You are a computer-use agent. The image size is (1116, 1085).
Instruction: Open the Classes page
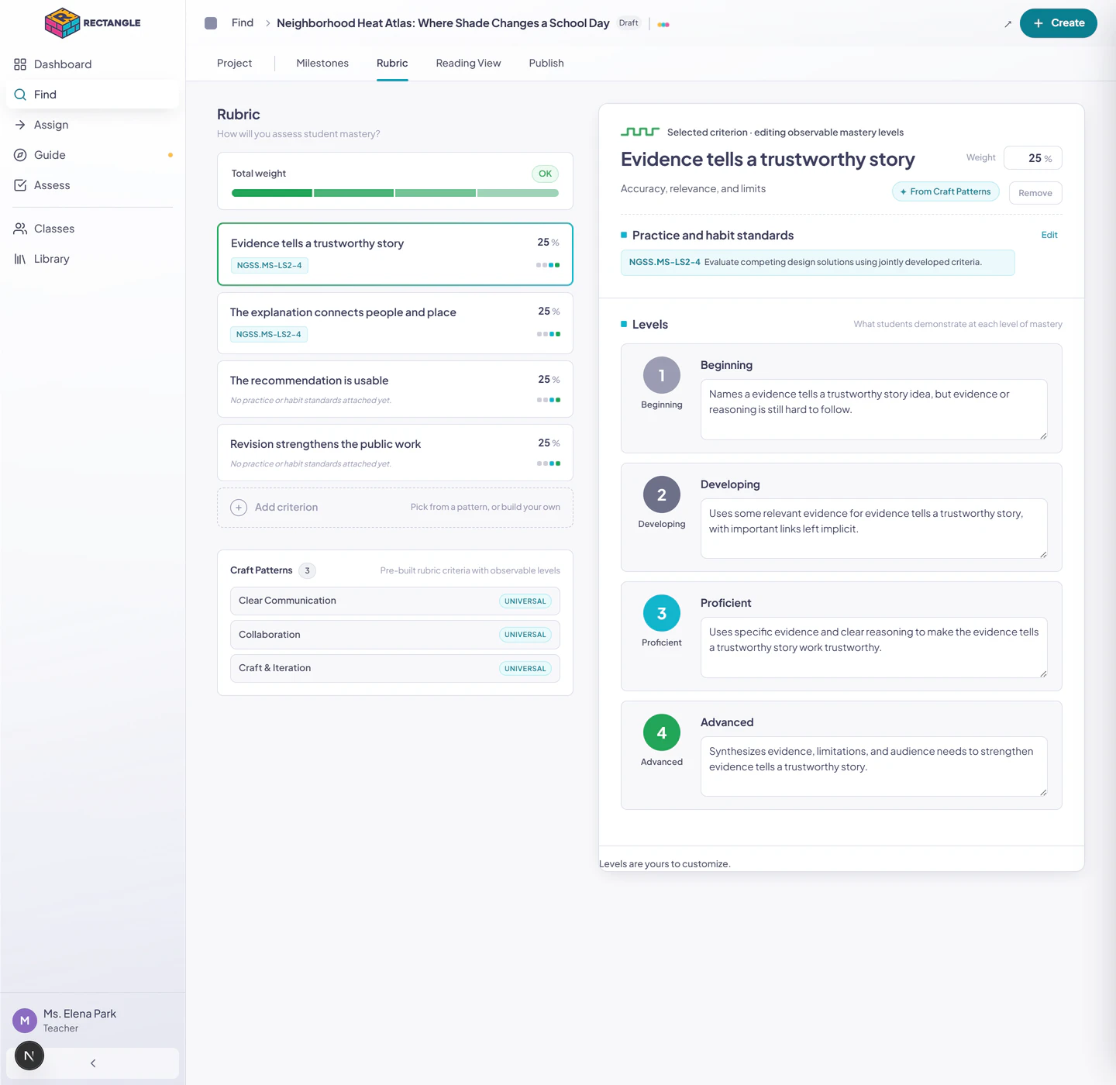tap(93, 229)
